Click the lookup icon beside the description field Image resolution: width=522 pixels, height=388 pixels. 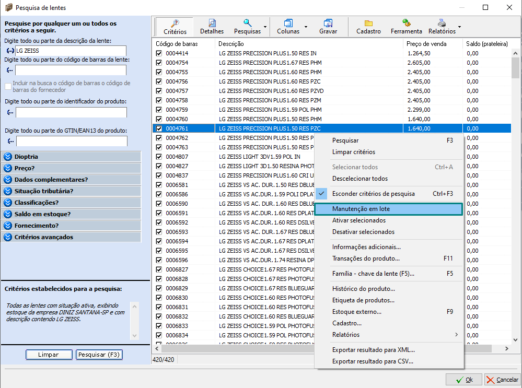[10, 51]
